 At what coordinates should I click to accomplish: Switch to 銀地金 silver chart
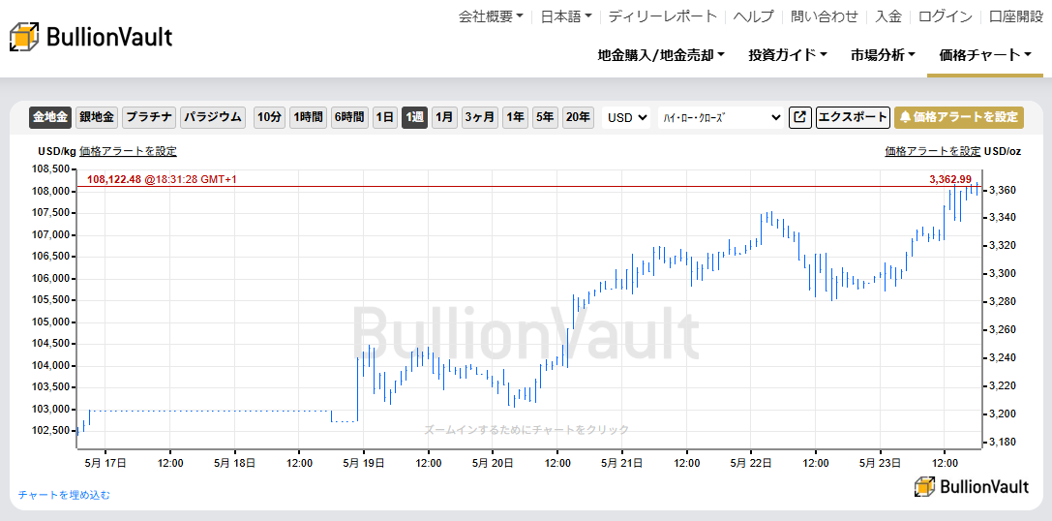click(x=96, y=117)
